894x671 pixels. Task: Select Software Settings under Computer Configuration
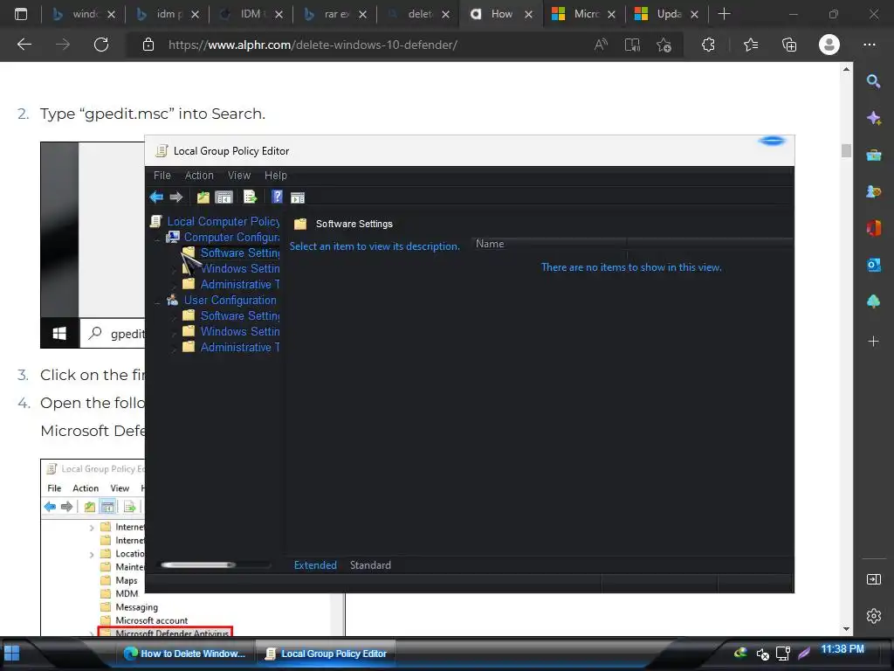[239, 253]
